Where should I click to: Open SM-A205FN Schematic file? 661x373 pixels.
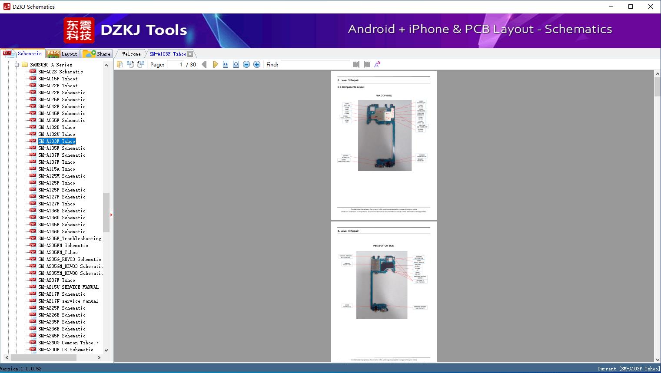click(63, 245)
